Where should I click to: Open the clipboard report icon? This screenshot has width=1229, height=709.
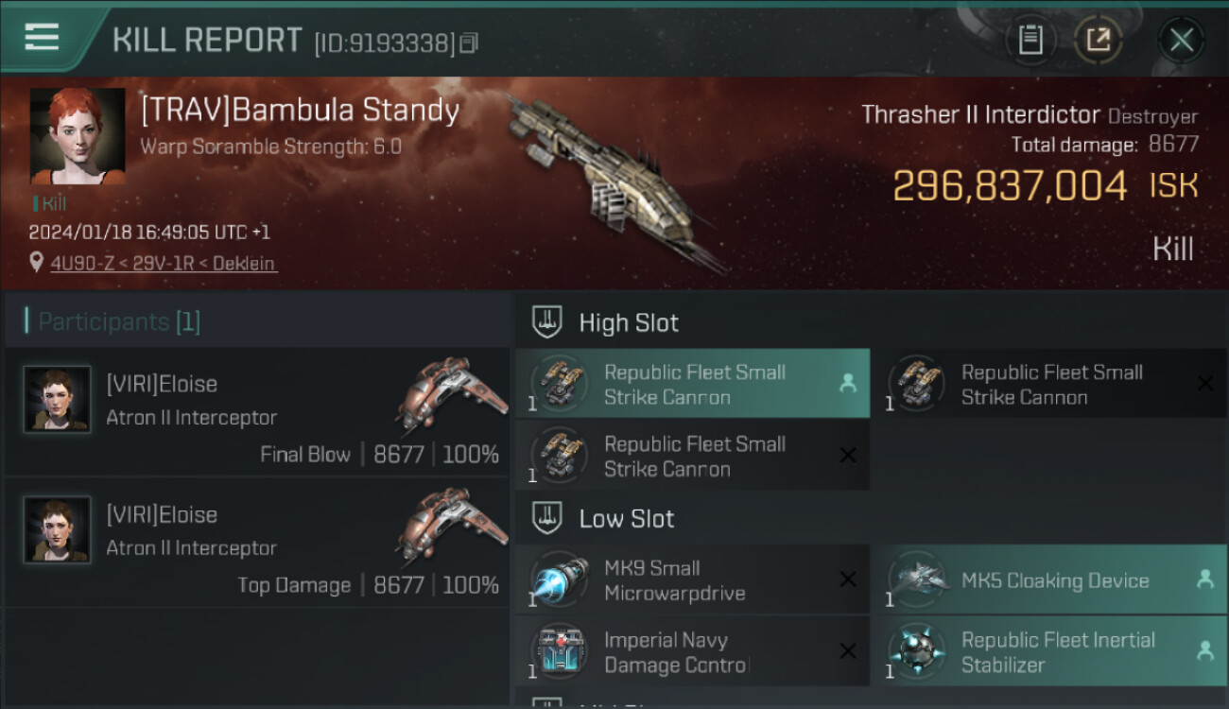(x=1030, y=40)
